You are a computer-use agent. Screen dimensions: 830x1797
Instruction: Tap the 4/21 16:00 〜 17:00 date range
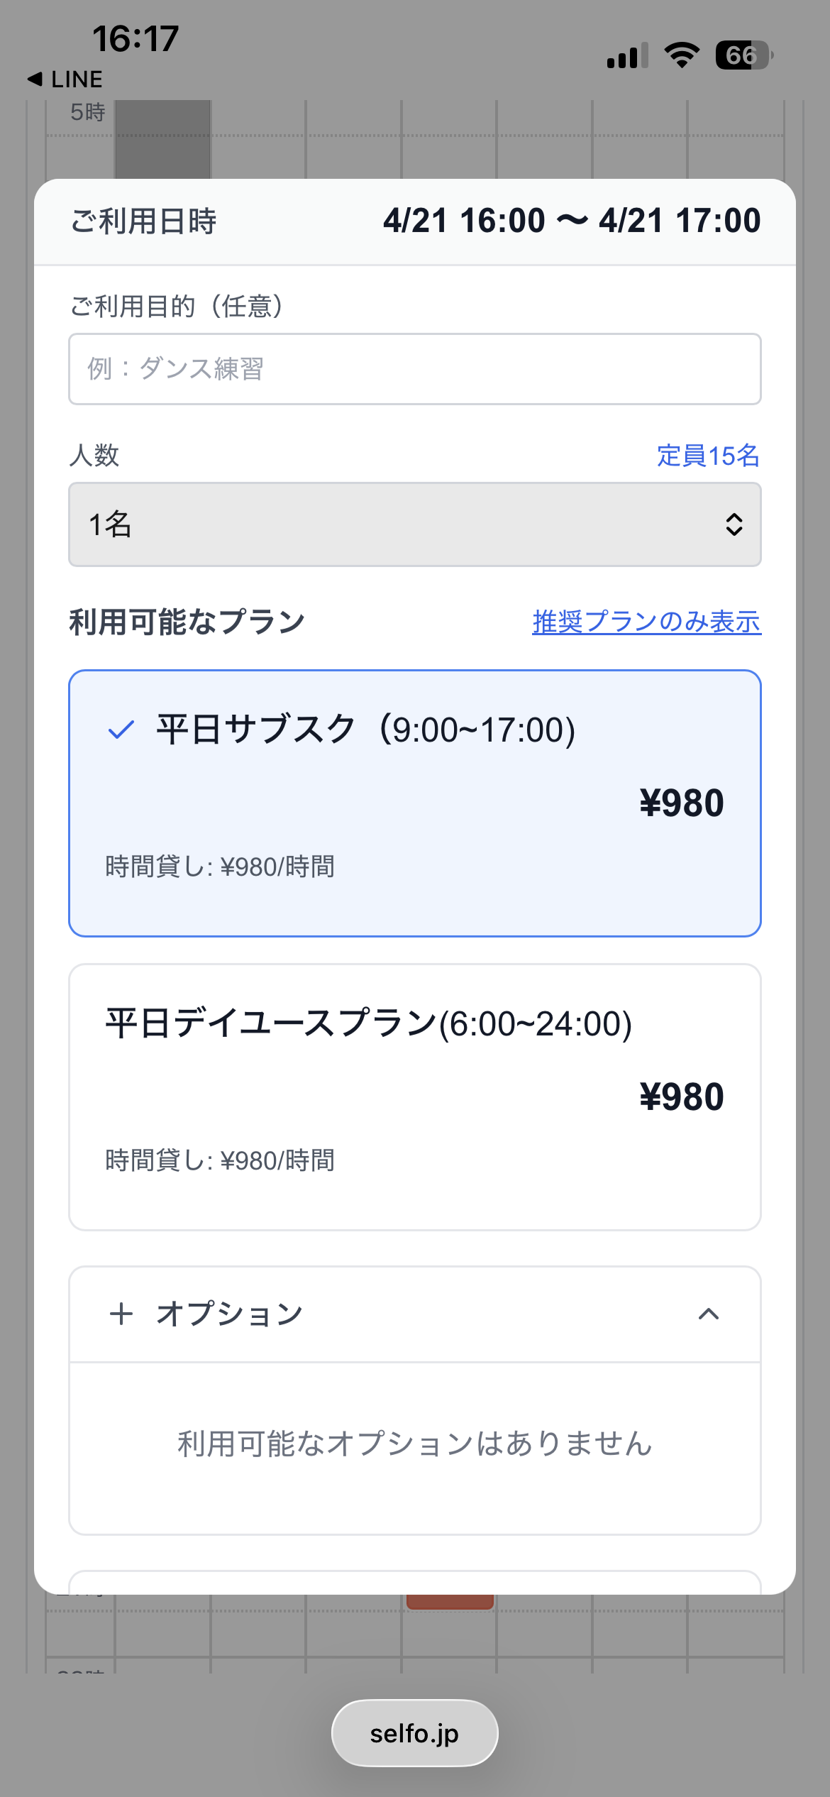(571, 221)
